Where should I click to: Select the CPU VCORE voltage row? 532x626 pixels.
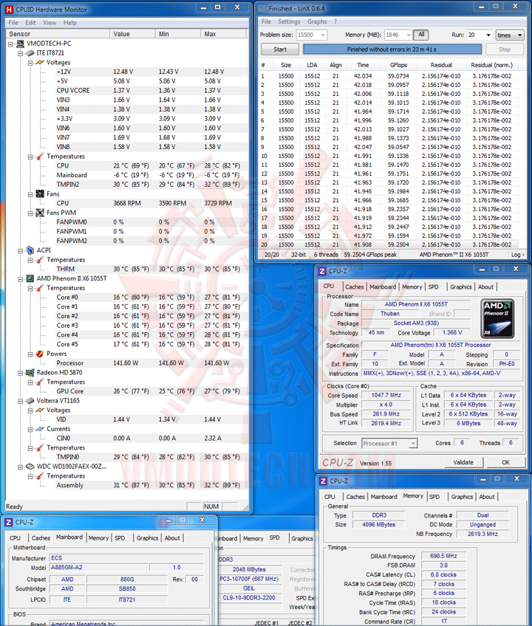click(x=152, y=91)
